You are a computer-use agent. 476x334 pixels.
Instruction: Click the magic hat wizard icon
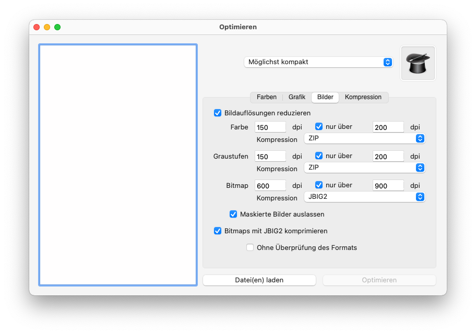[418, 63]
